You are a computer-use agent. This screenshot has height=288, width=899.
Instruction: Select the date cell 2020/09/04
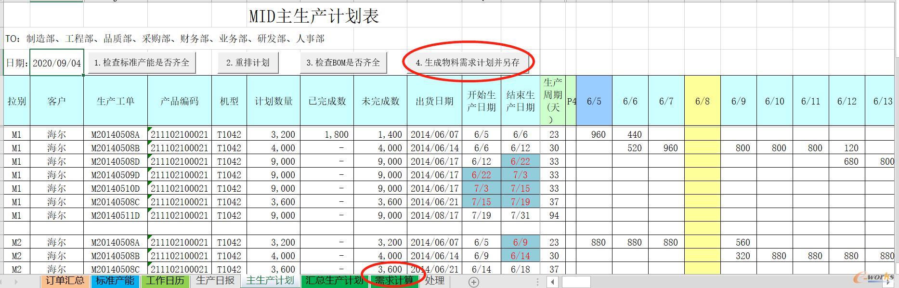point(57,63)
